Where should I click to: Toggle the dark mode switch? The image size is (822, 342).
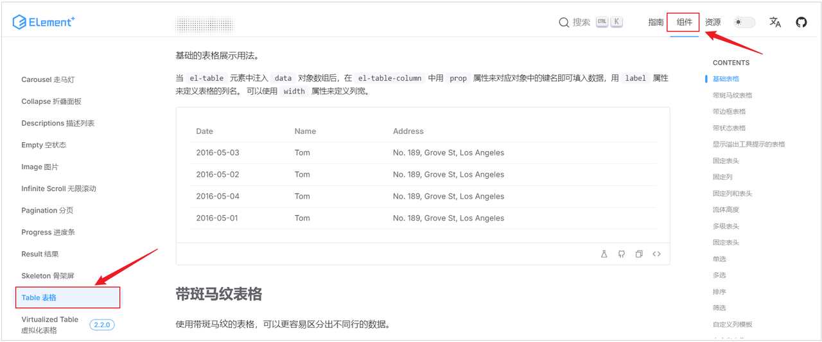click(744, 22)
